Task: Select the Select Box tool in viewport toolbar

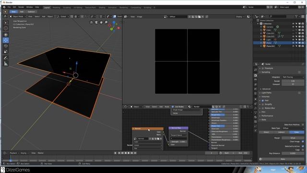Action: point(6,23)
